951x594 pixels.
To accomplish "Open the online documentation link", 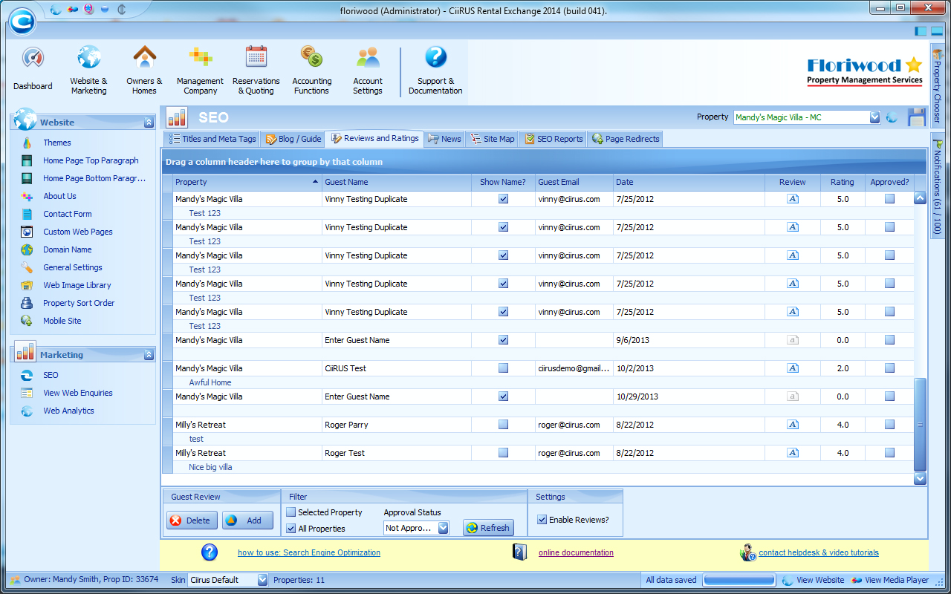I will click(576, 552).
